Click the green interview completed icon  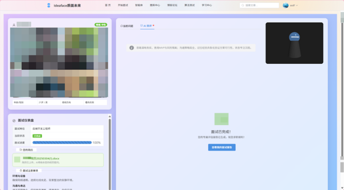pos(221,119)
